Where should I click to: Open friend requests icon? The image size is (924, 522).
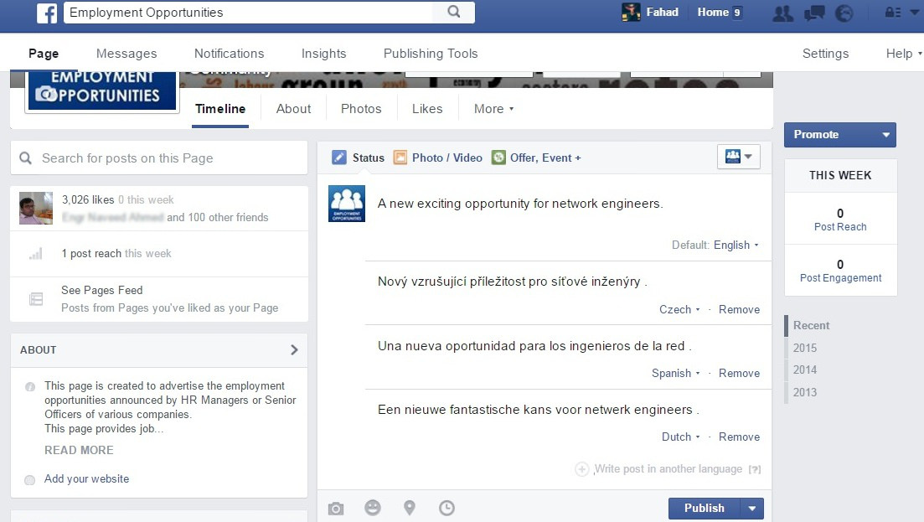782,13
